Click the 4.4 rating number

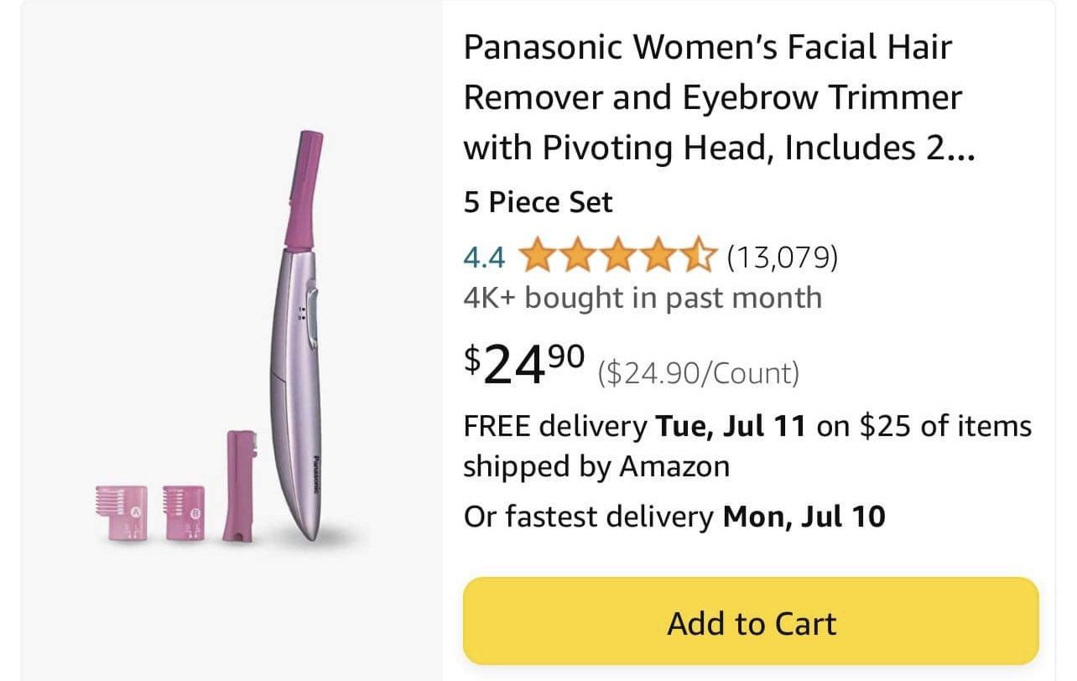tap(484, 257)
